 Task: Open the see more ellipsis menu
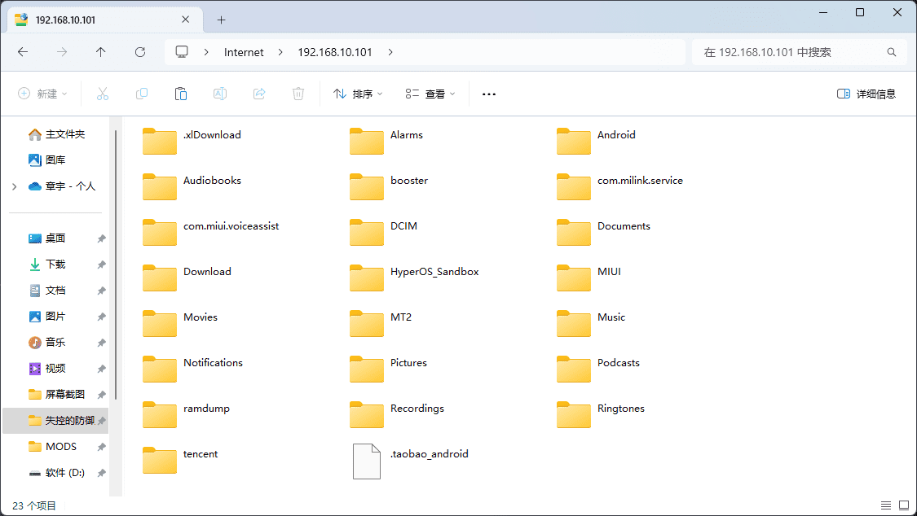(489, 94)
